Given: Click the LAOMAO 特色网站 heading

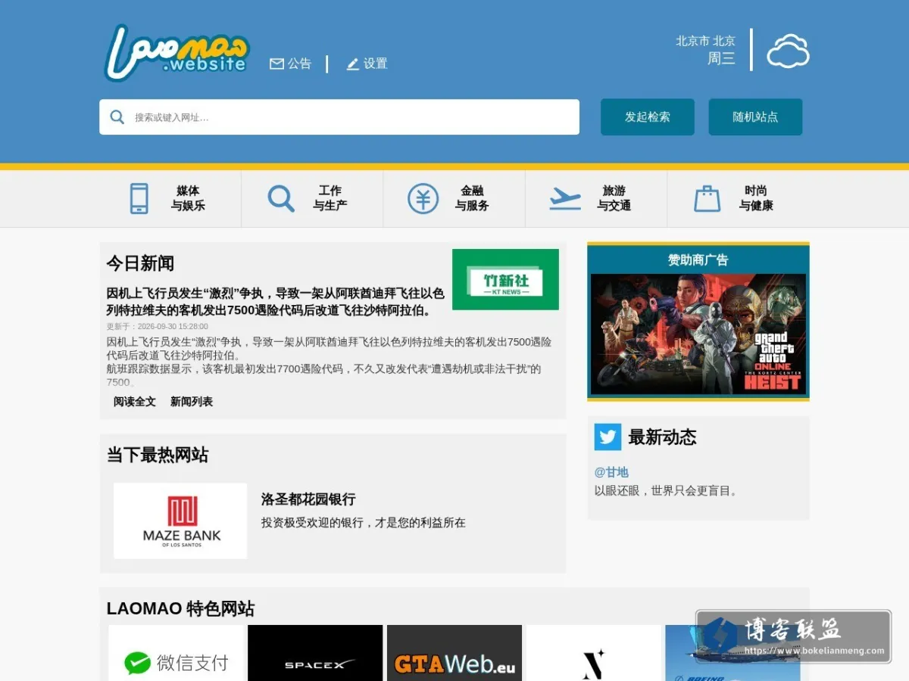Looking at the screenshot, I should click(180, 608).
